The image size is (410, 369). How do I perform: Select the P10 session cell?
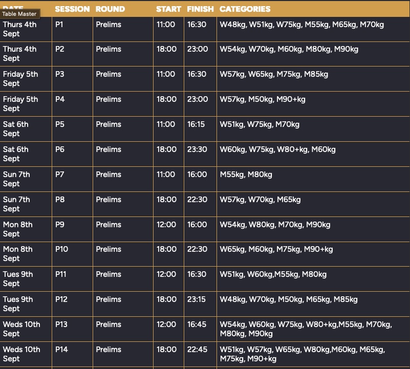[x=61, y=249]
